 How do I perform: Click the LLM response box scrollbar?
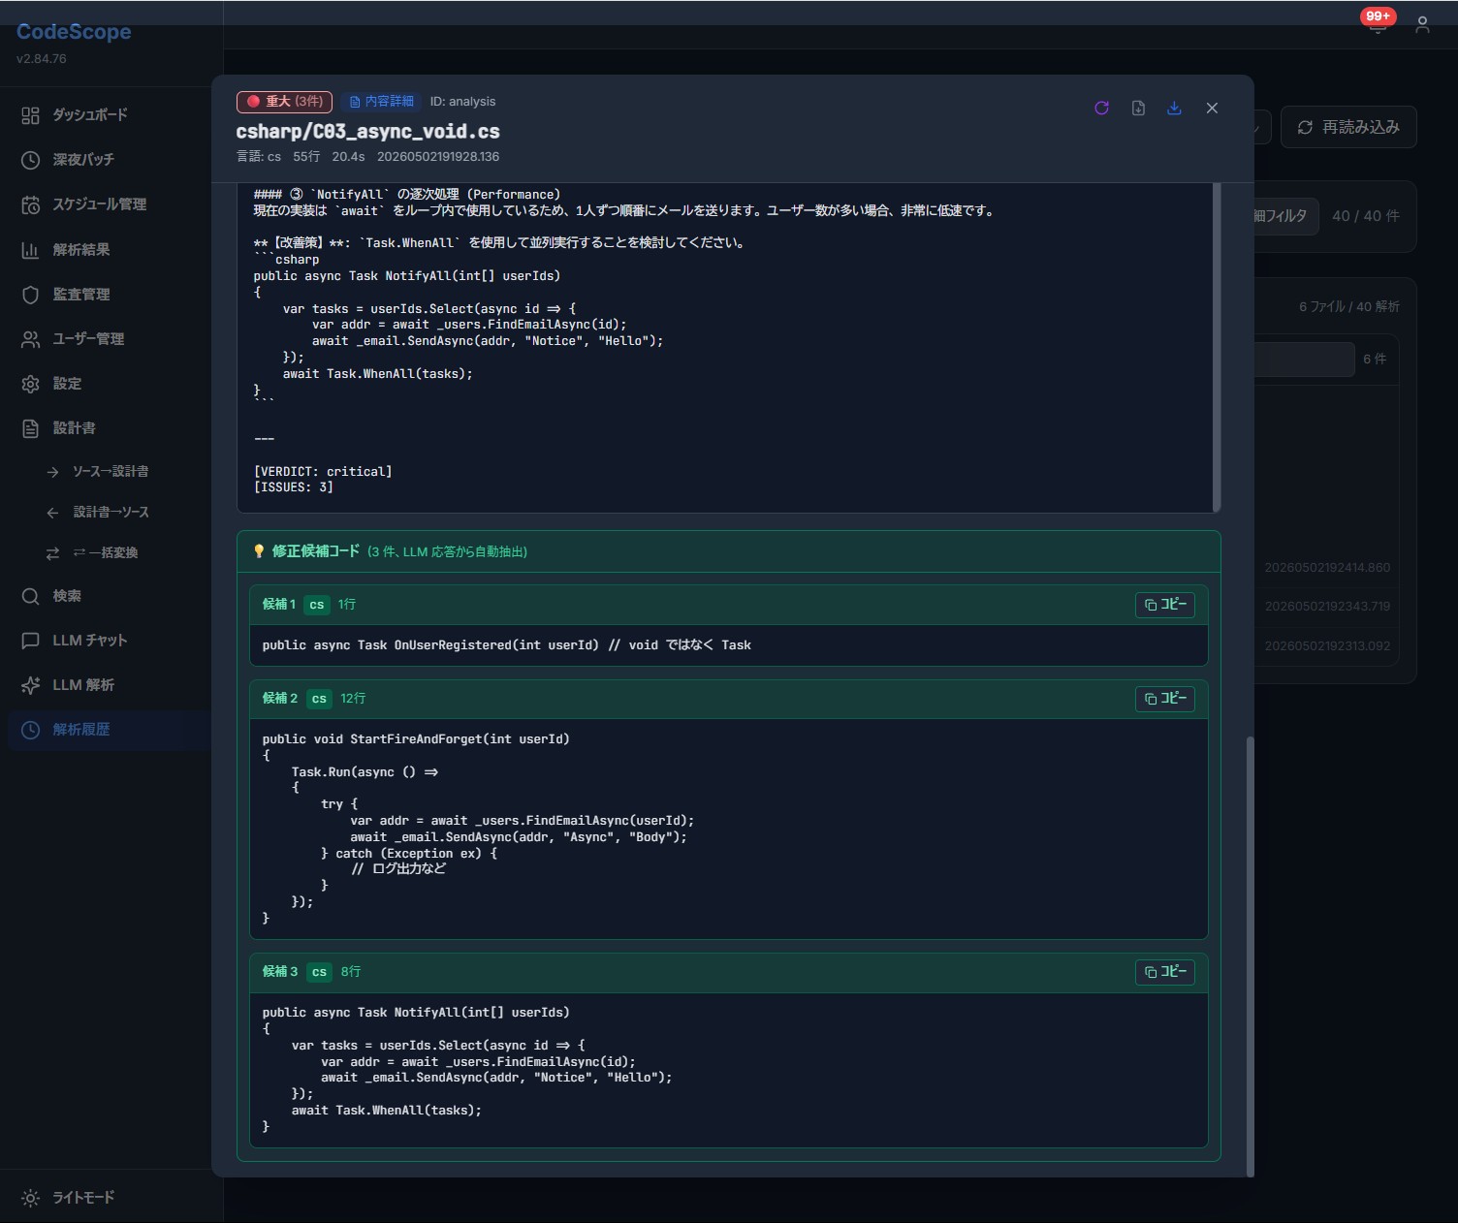click(x=1217, y=347)
